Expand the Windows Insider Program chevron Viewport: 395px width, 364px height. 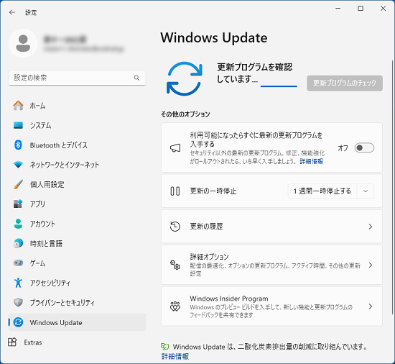tap(371, 306)
